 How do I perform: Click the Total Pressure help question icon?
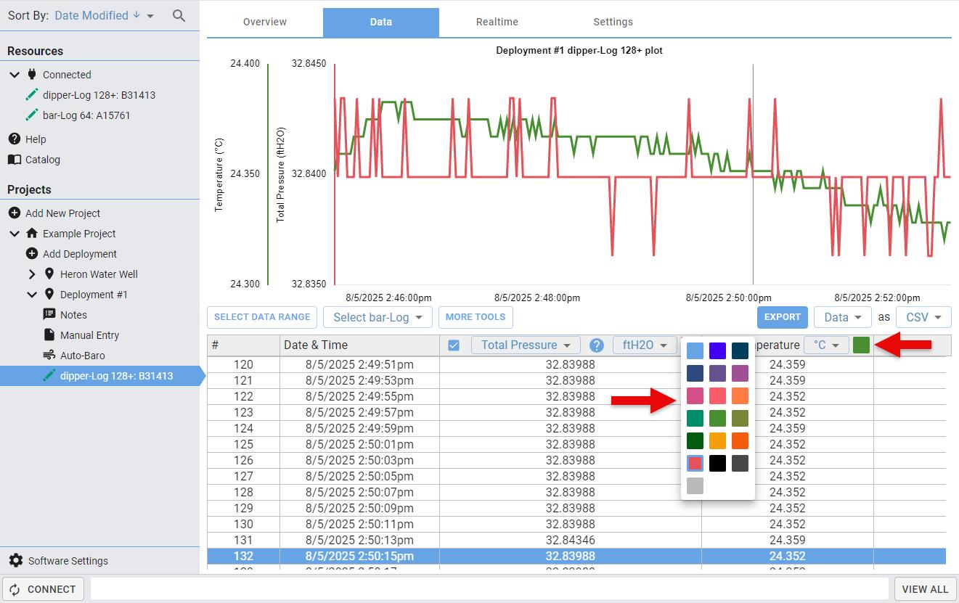tap(597, 345)
